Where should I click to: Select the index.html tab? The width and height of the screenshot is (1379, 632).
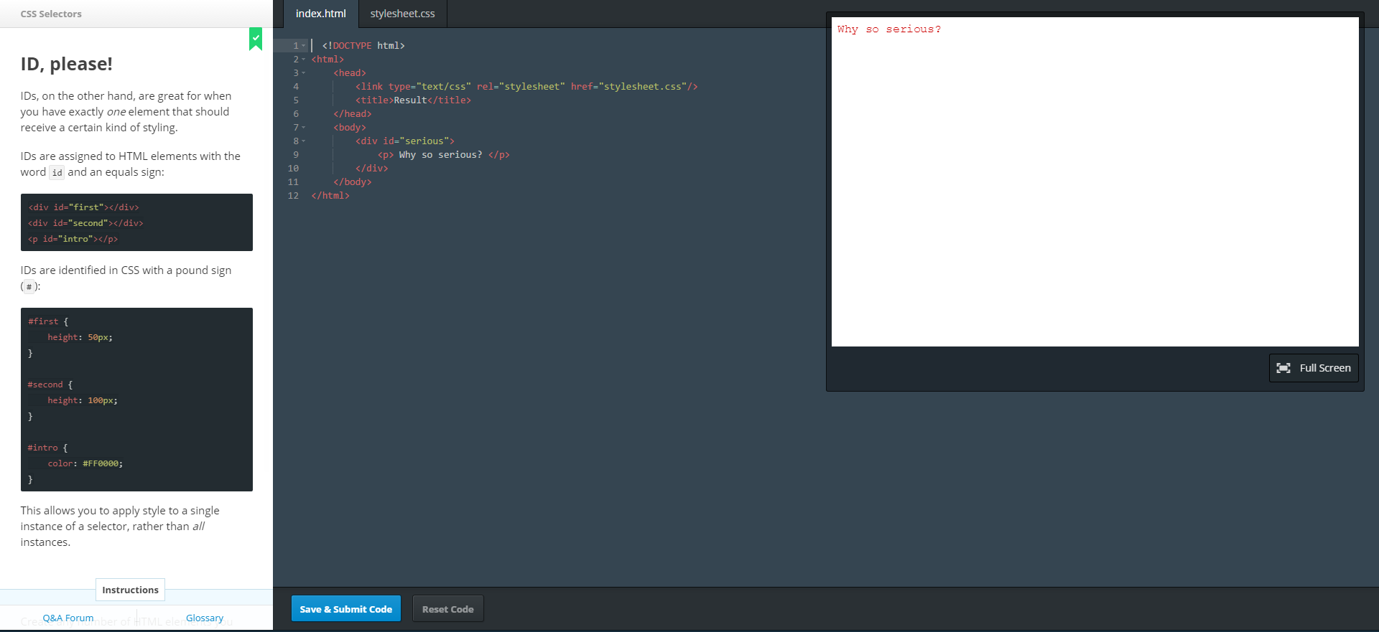click(x=320, y=14)
